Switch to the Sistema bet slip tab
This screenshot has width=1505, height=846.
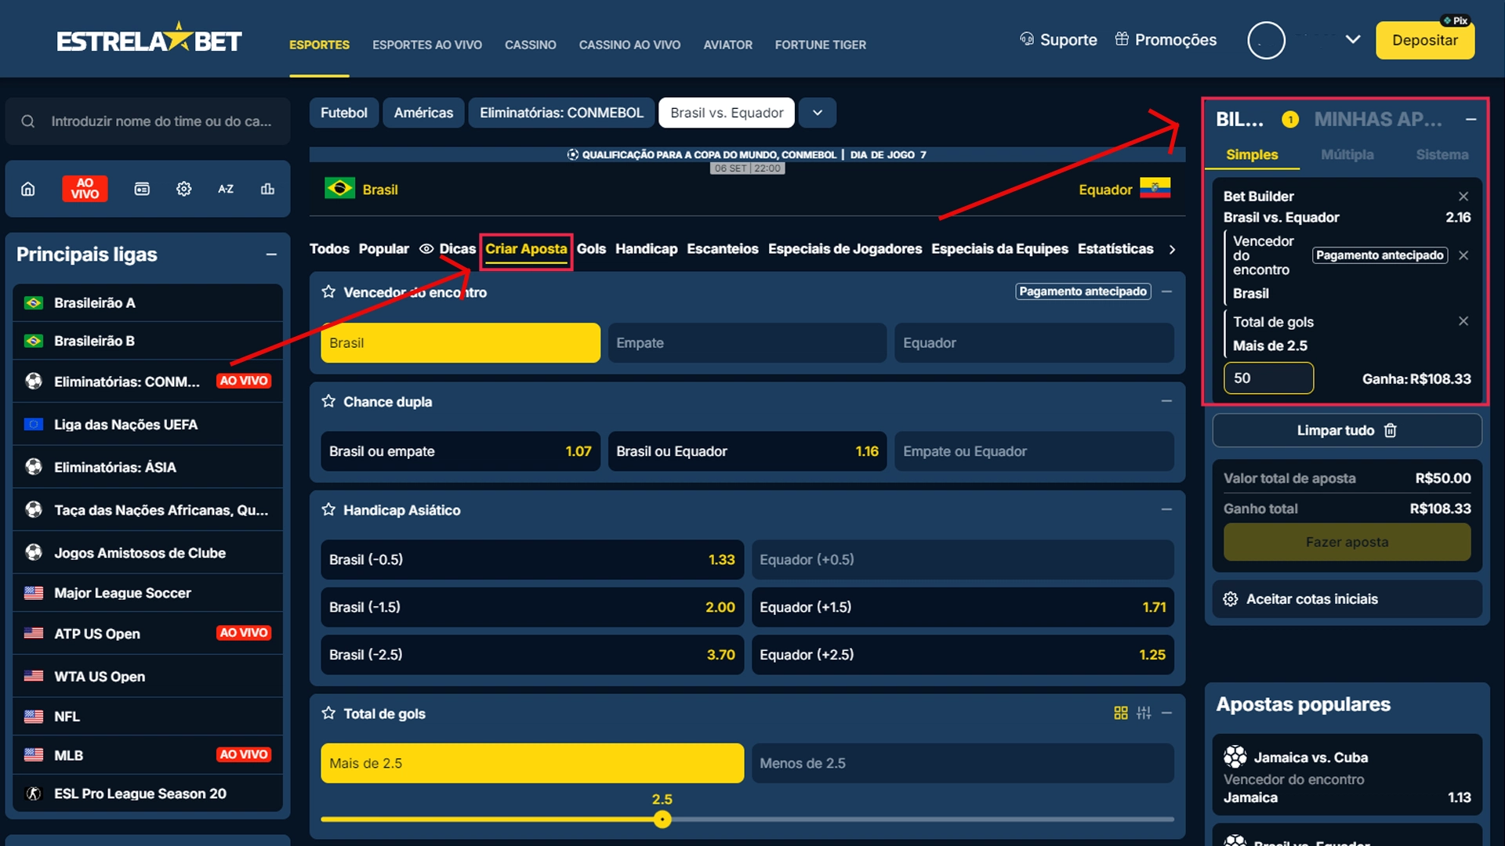click(1442, 154)
